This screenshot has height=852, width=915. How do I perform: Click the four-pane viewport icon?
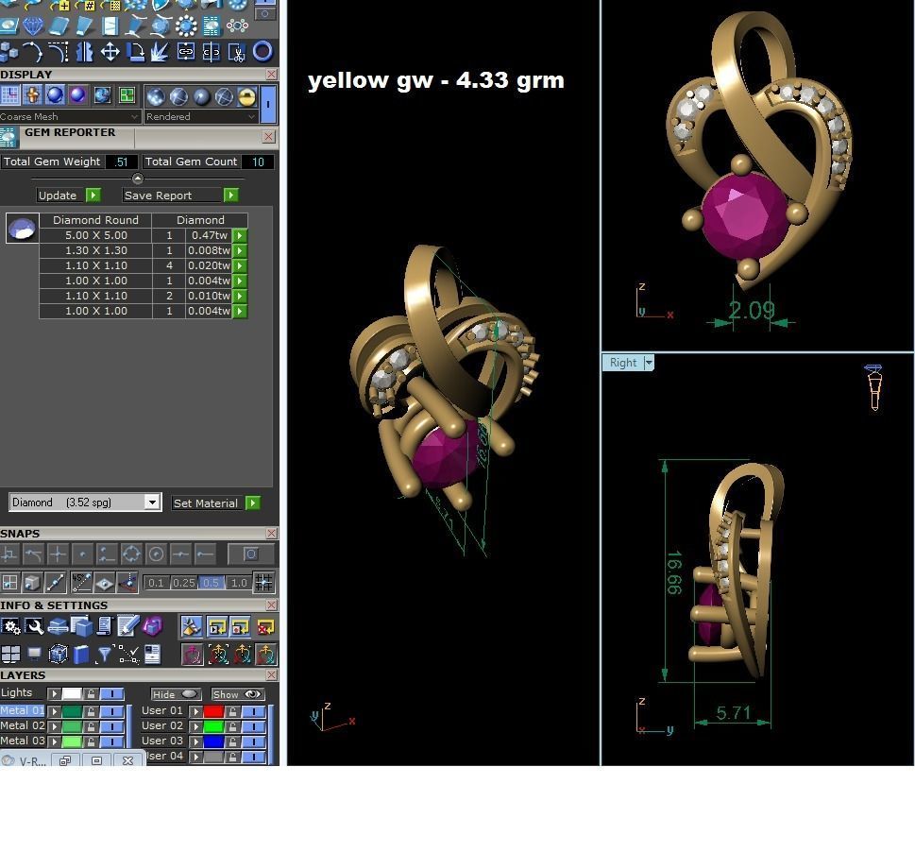(x=11, y=655)
